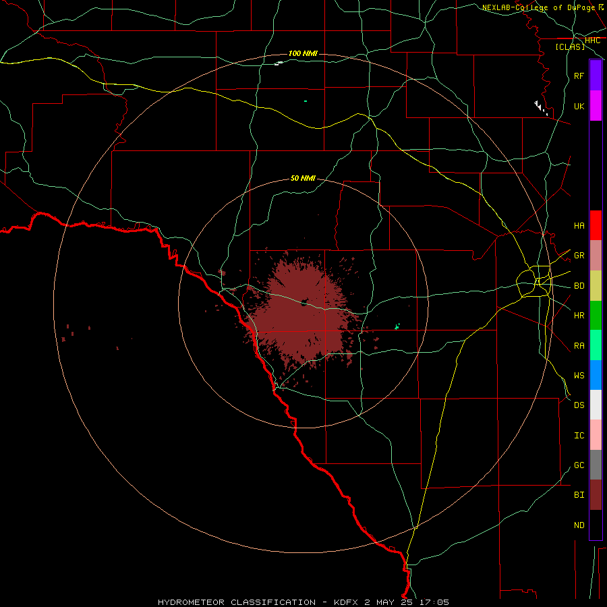
Task: Click the GC gray legend swatch
Action: (596, 465)
